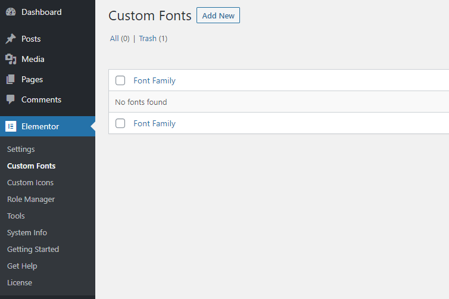Show All (0) fonts filter
The width and height of the screenshot is (449, 299).
(120, 38)
